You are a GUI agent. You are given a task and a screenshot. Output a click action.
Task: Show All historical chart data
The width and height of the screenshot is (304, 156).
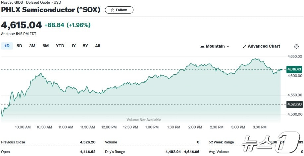(x=97, y=46)
